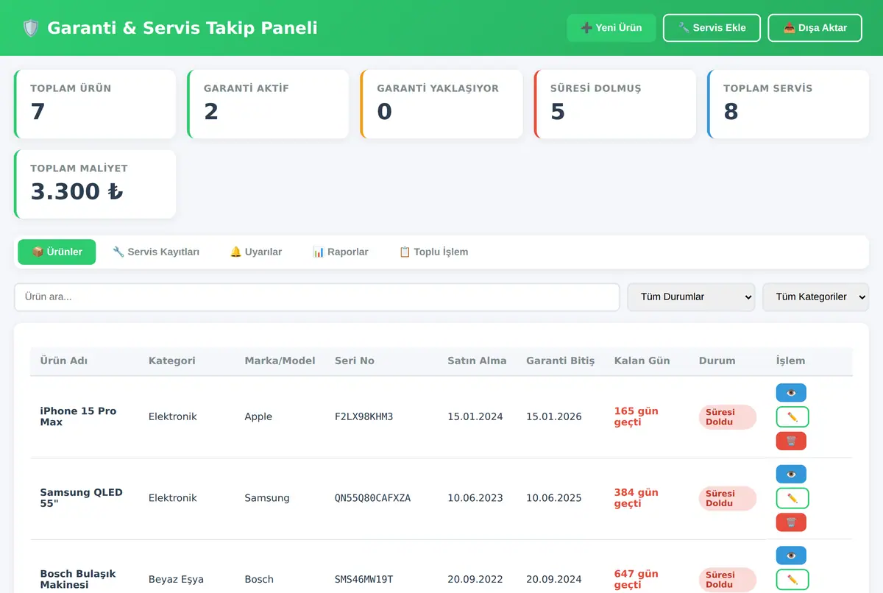This screenshot has height=593, width=883.
Task: Click the Satın Alma column header
Action: coord(477,361)
